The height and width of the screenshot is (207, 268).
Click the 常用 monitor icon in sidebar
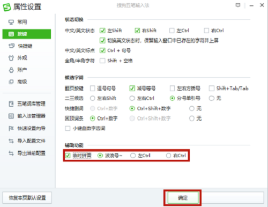[x=11, y=22]
